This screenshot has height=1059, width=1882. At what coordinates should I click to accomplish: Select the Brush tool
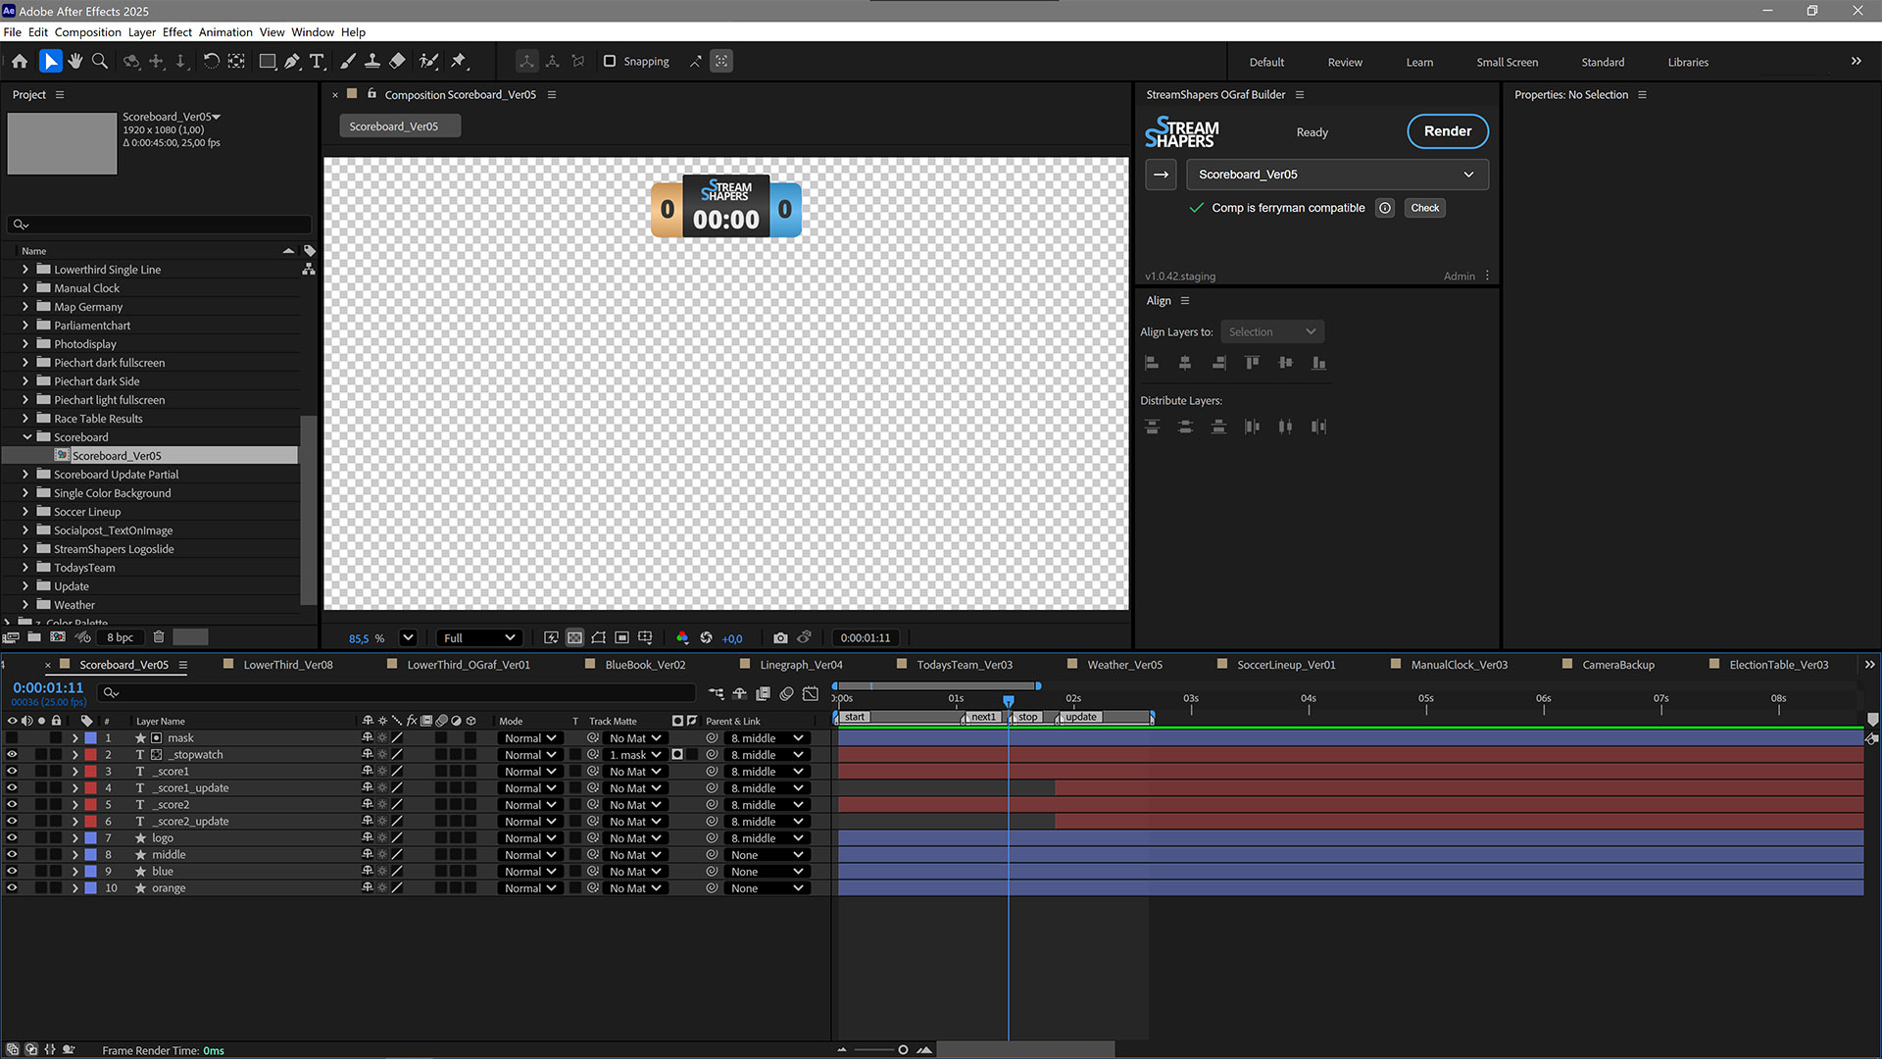347,61
